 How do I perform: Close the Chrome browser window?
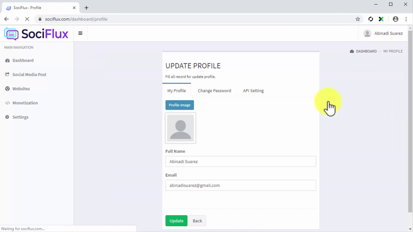pos(406,4)
